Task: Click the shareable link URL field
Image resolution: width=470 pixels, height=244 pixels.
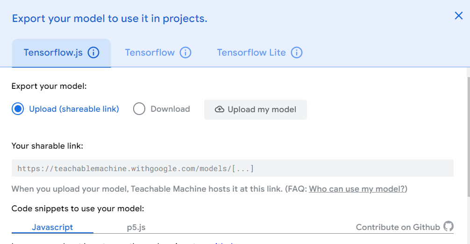Action: tap(233, 168)
